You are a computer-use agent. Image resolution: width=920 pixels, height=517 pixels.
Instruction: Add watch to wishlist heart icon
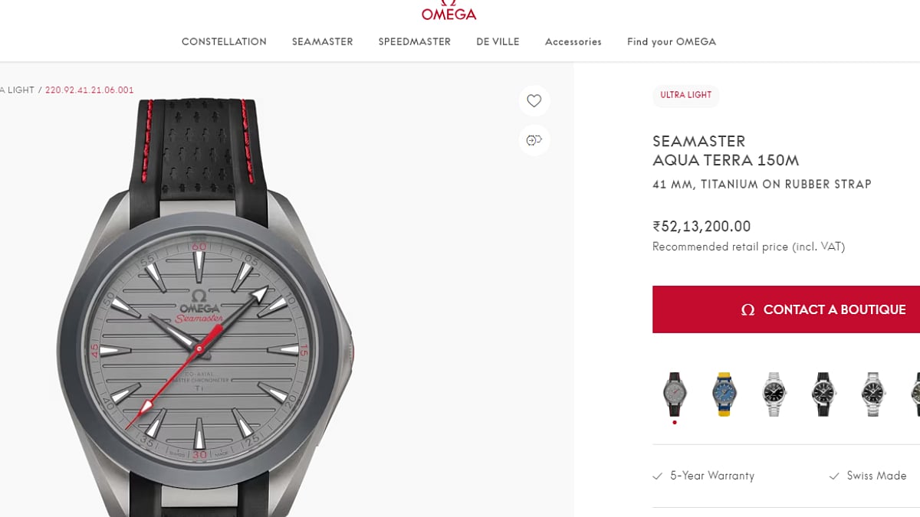[x=534, y=100]
